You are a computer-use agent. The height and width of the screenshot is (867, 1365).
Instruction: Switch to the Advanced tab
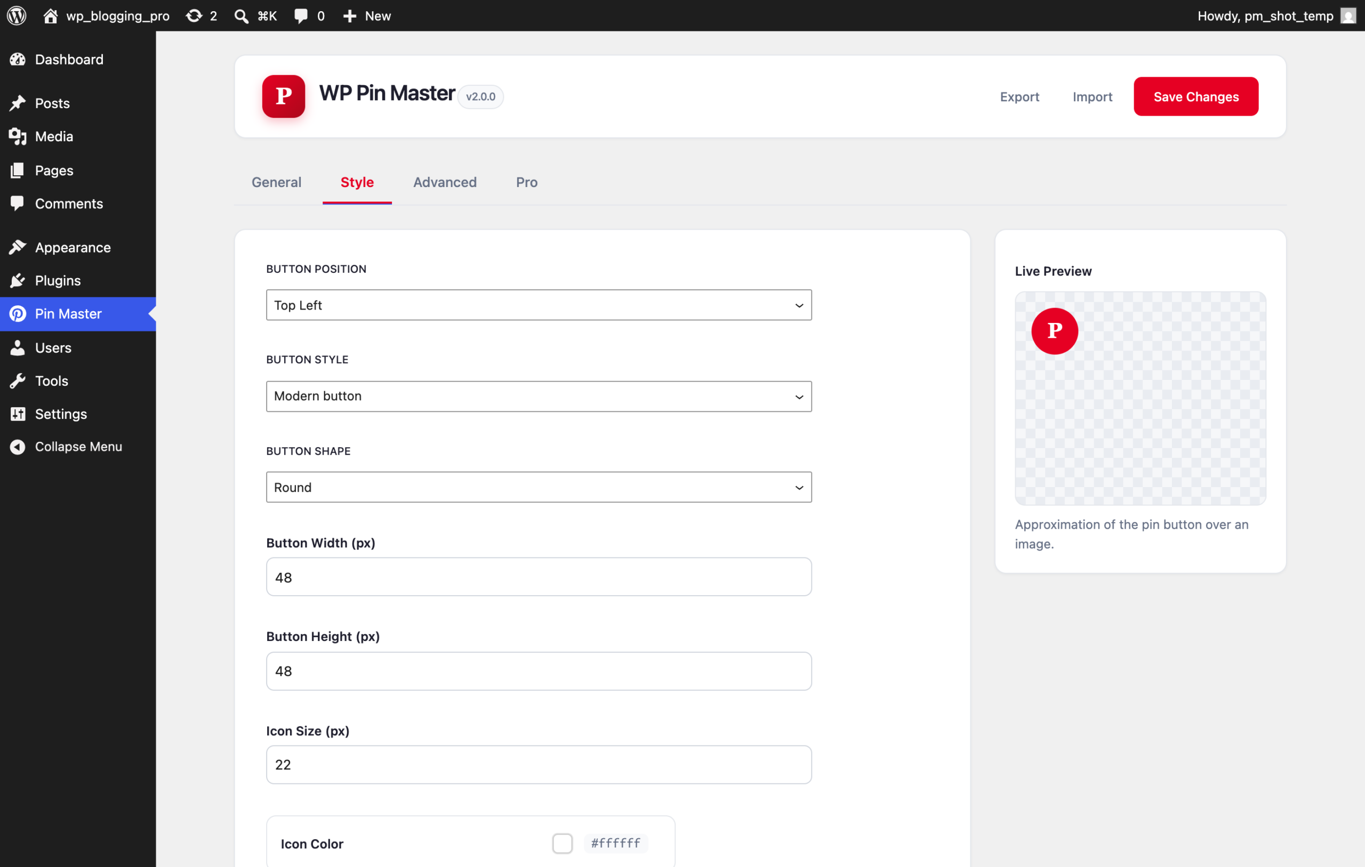pos(445,182)
